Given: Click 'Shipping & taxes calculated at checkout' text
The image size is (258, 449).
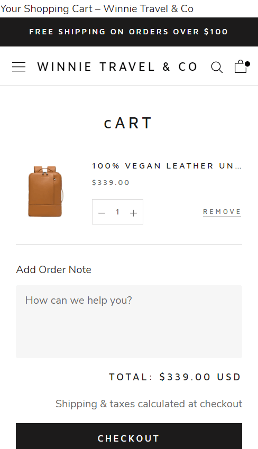Looking at the screenshot, I should (x=149, y=404).
